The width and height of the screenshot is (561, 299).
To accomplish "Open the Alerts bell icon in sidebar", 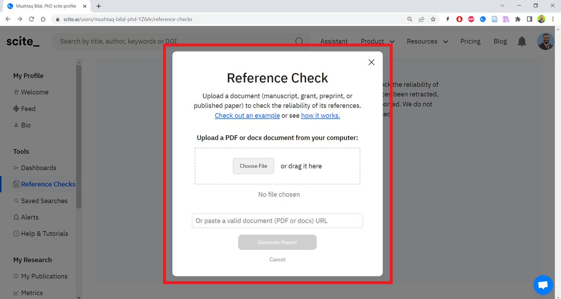I will pyautogui.click(x=16, y=217).
